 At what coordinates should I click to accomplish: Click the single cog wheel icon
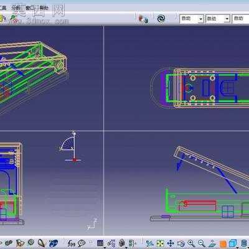click(31, 242)
